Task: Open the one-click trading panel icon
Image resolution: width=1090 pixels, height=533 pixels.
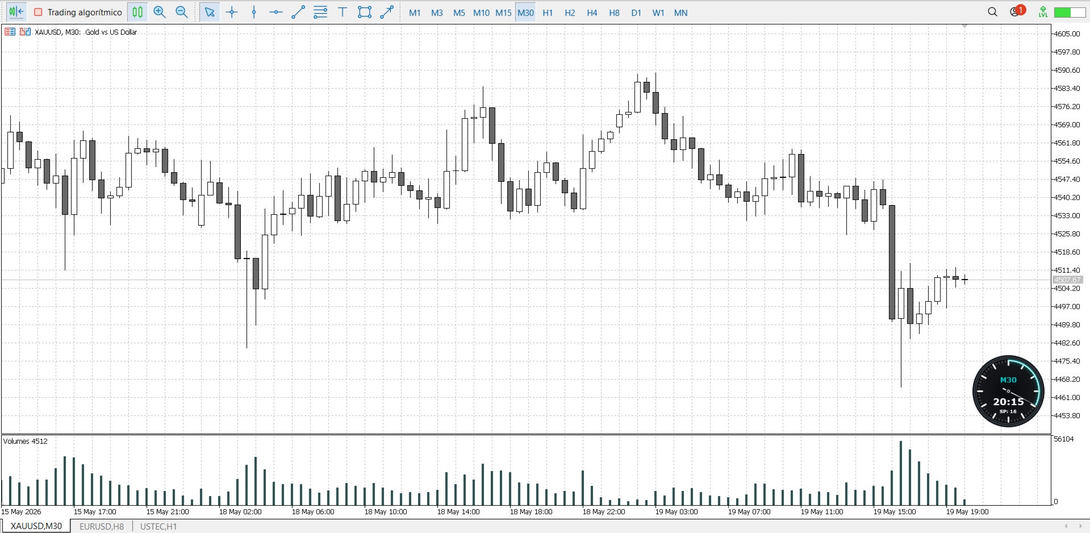Action: pos(25,32)
